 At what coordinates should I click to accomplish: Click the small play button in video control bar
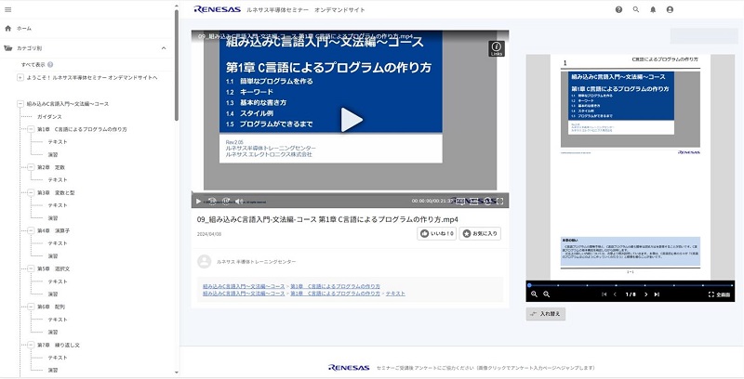click(x=198, y=202)
